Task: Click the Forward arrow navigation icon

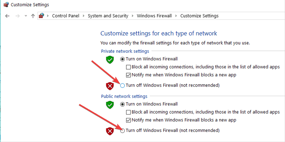Action: click(18, 16)
